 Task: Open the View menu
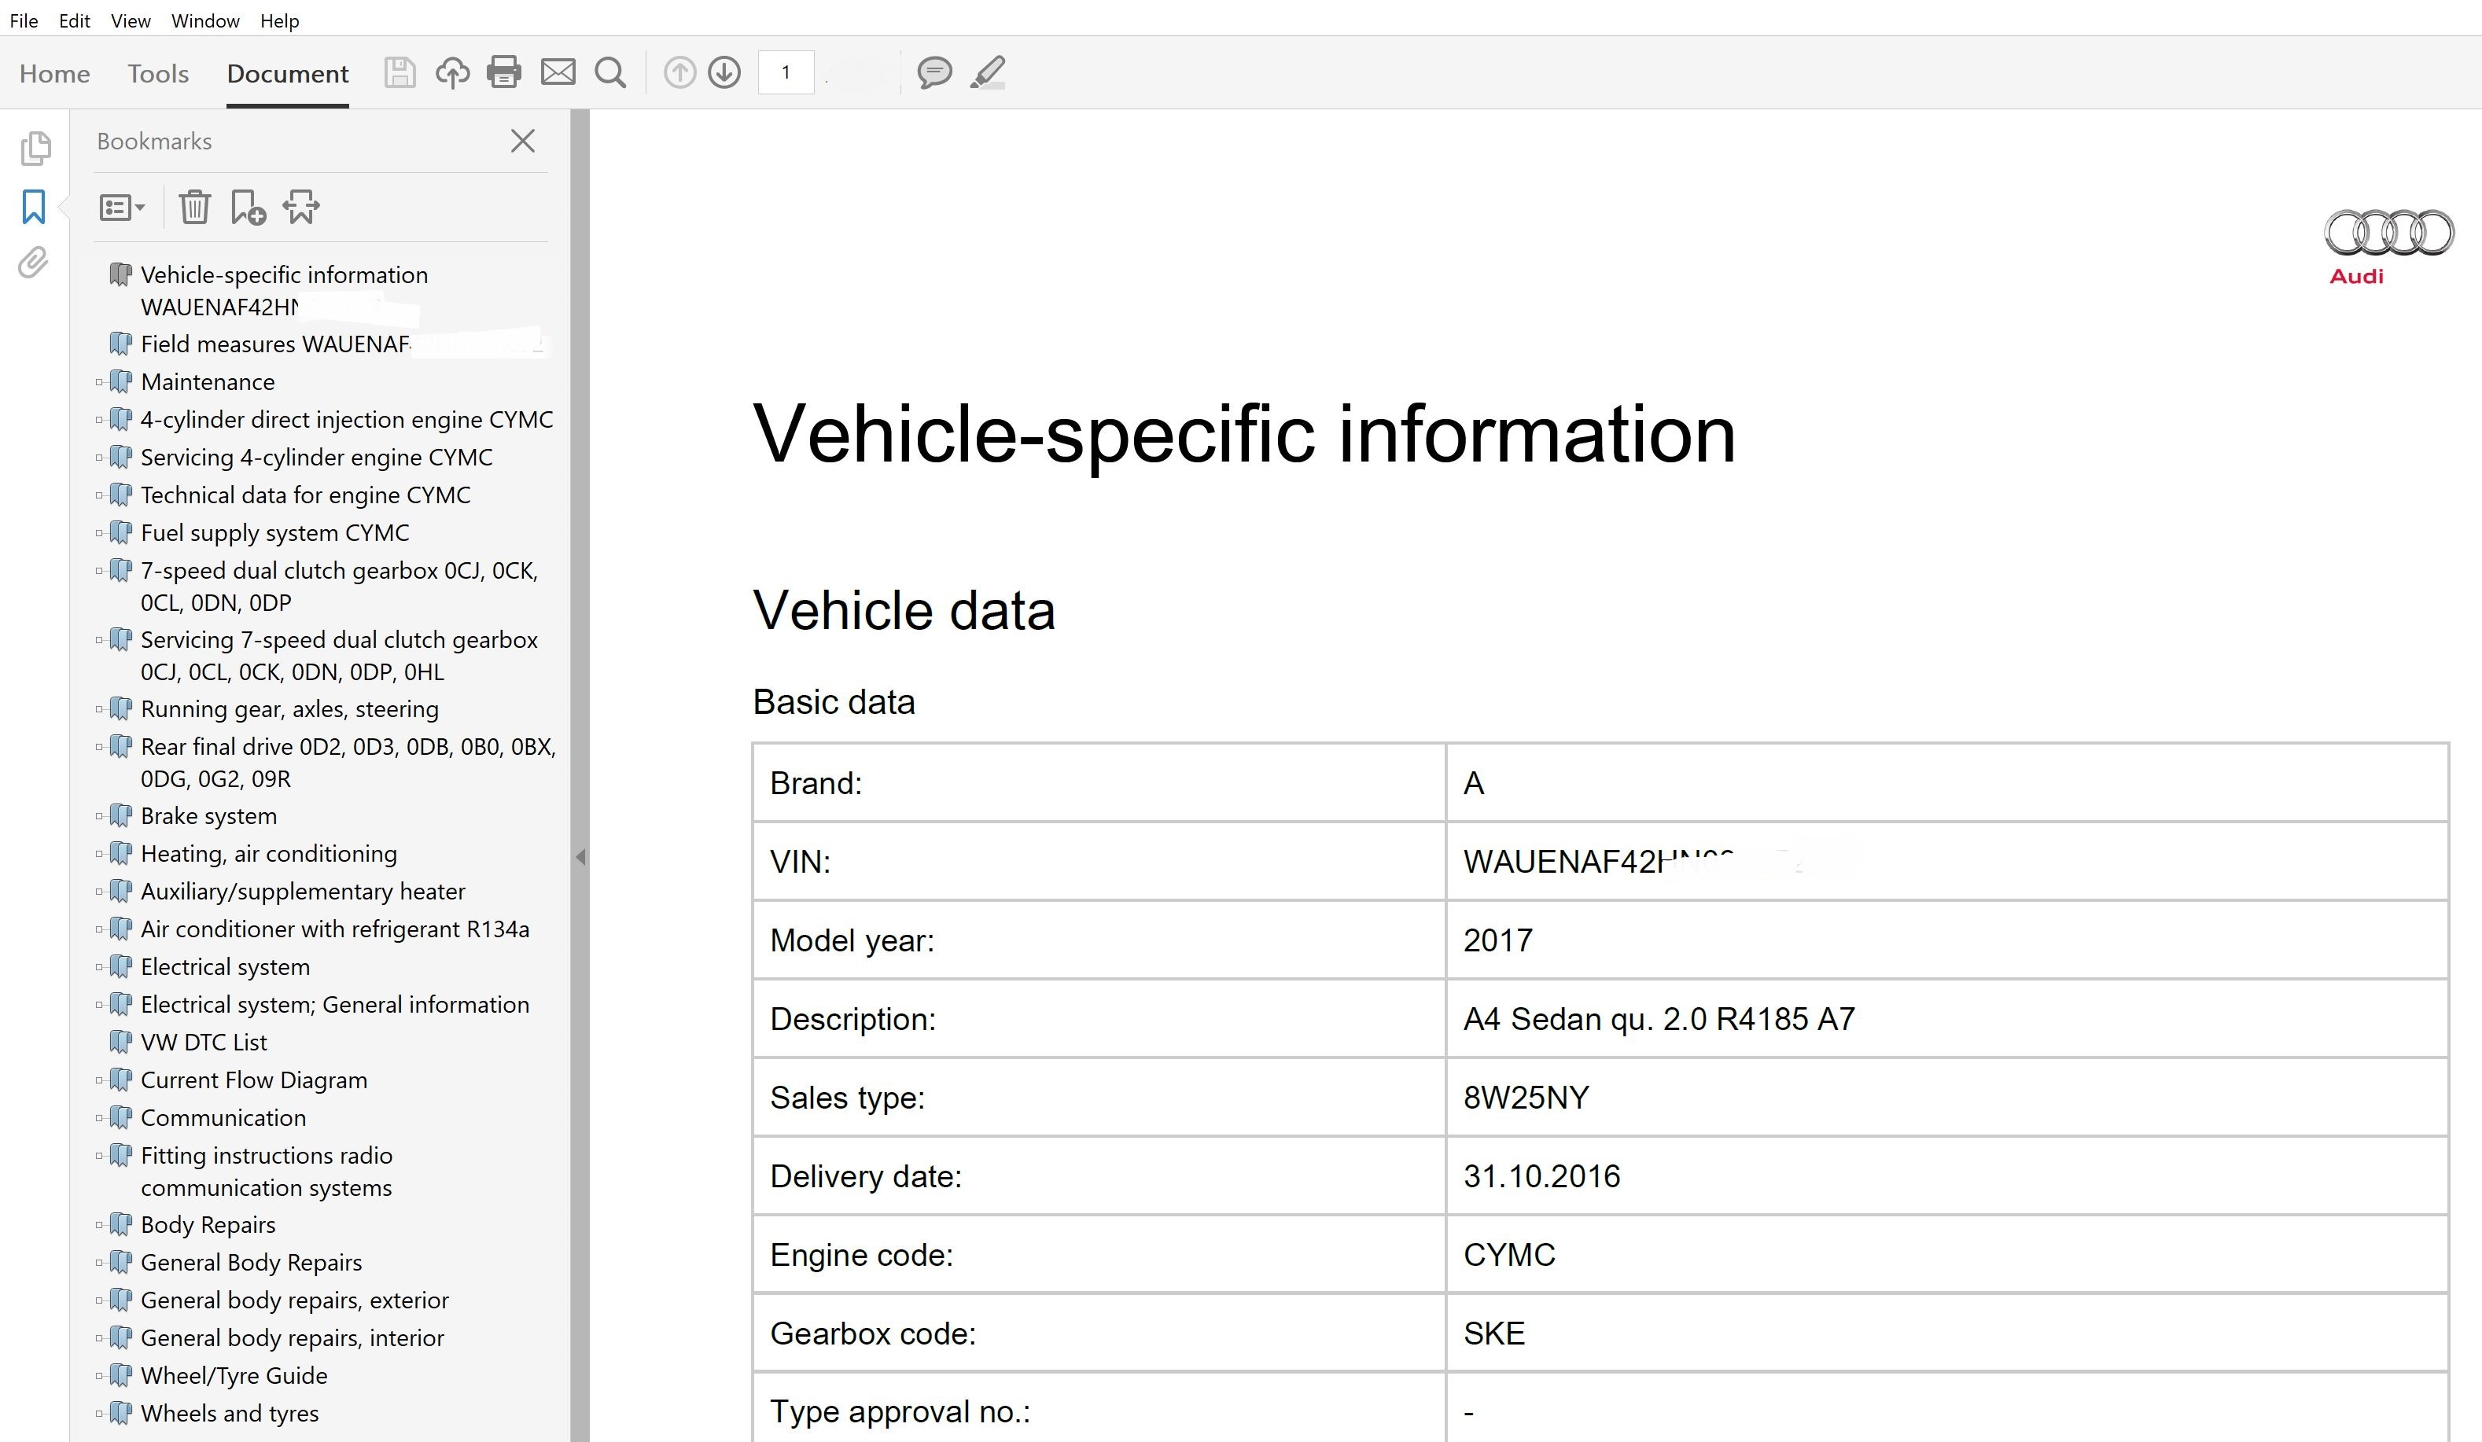[130, 20]
